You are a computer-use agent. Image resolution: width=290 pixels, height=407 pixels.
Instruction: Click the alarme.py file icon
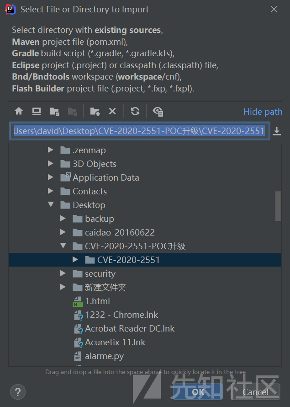[x=78, y=356]
